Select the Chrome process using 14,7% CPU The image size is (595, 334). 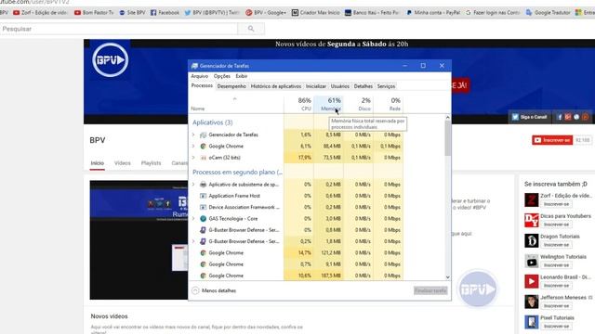[296, 253]
